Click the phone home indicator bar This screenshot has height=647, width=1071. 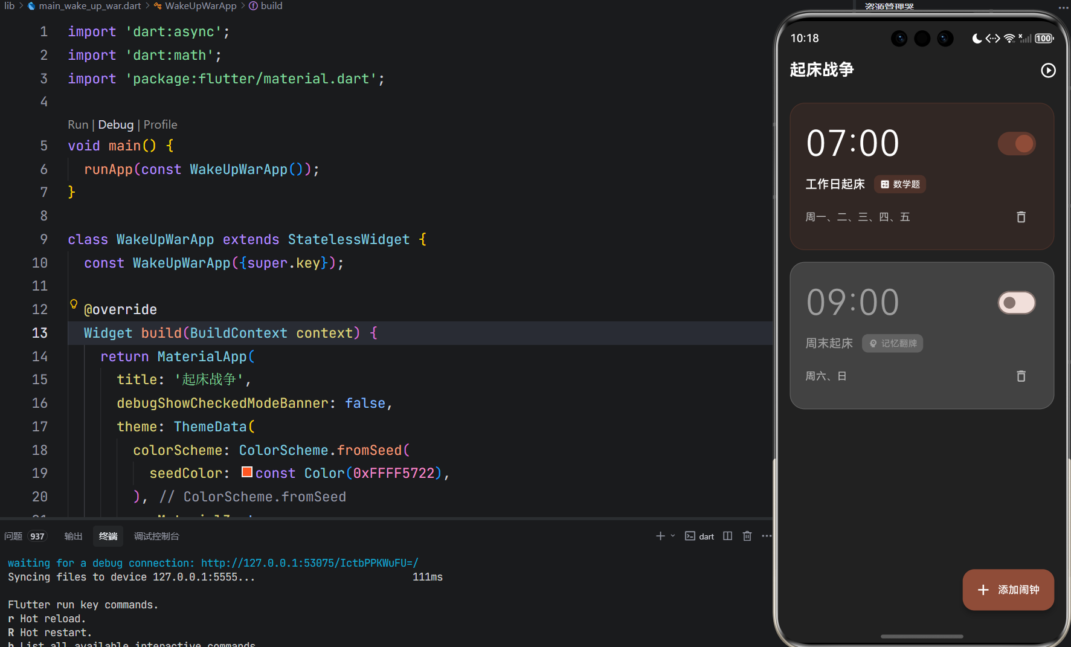click(922, 636)
